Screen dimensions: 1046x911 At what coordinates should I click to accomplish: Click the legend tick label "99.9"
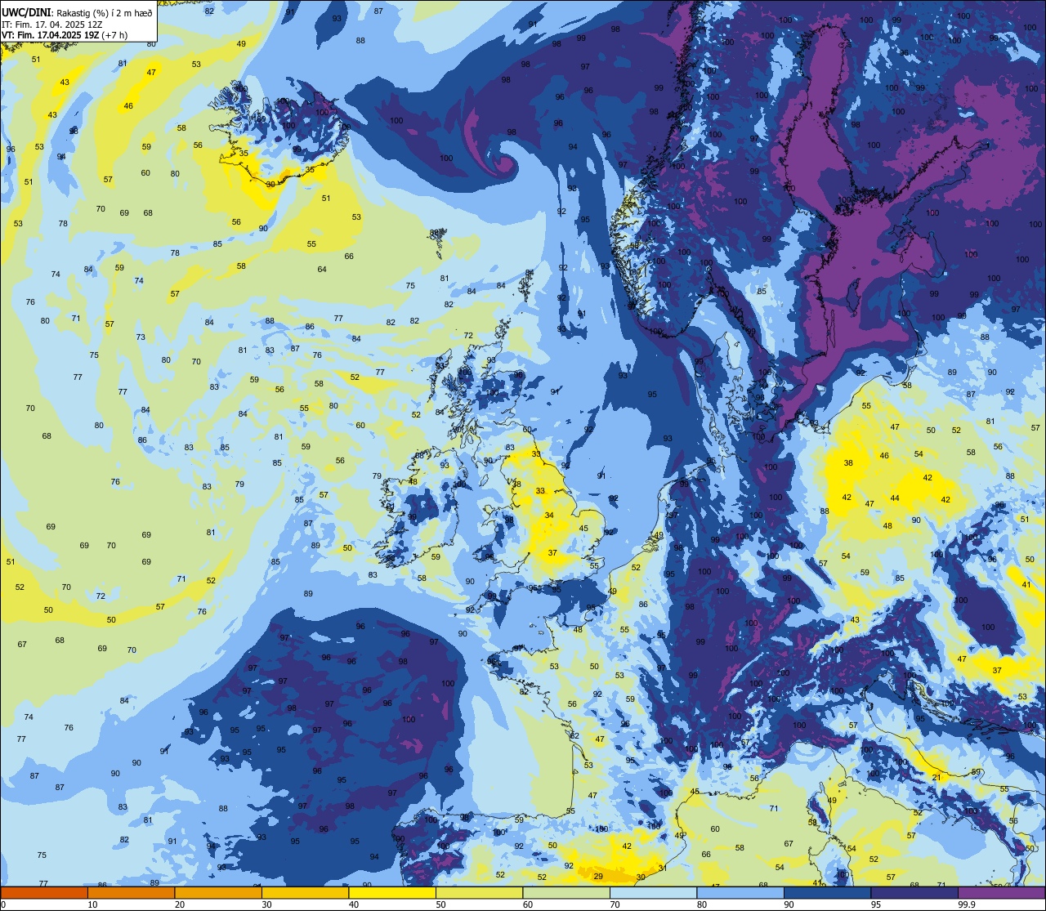(967, 904)
